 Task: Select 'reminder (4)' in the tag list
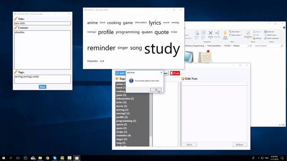[x=124, y=136]
